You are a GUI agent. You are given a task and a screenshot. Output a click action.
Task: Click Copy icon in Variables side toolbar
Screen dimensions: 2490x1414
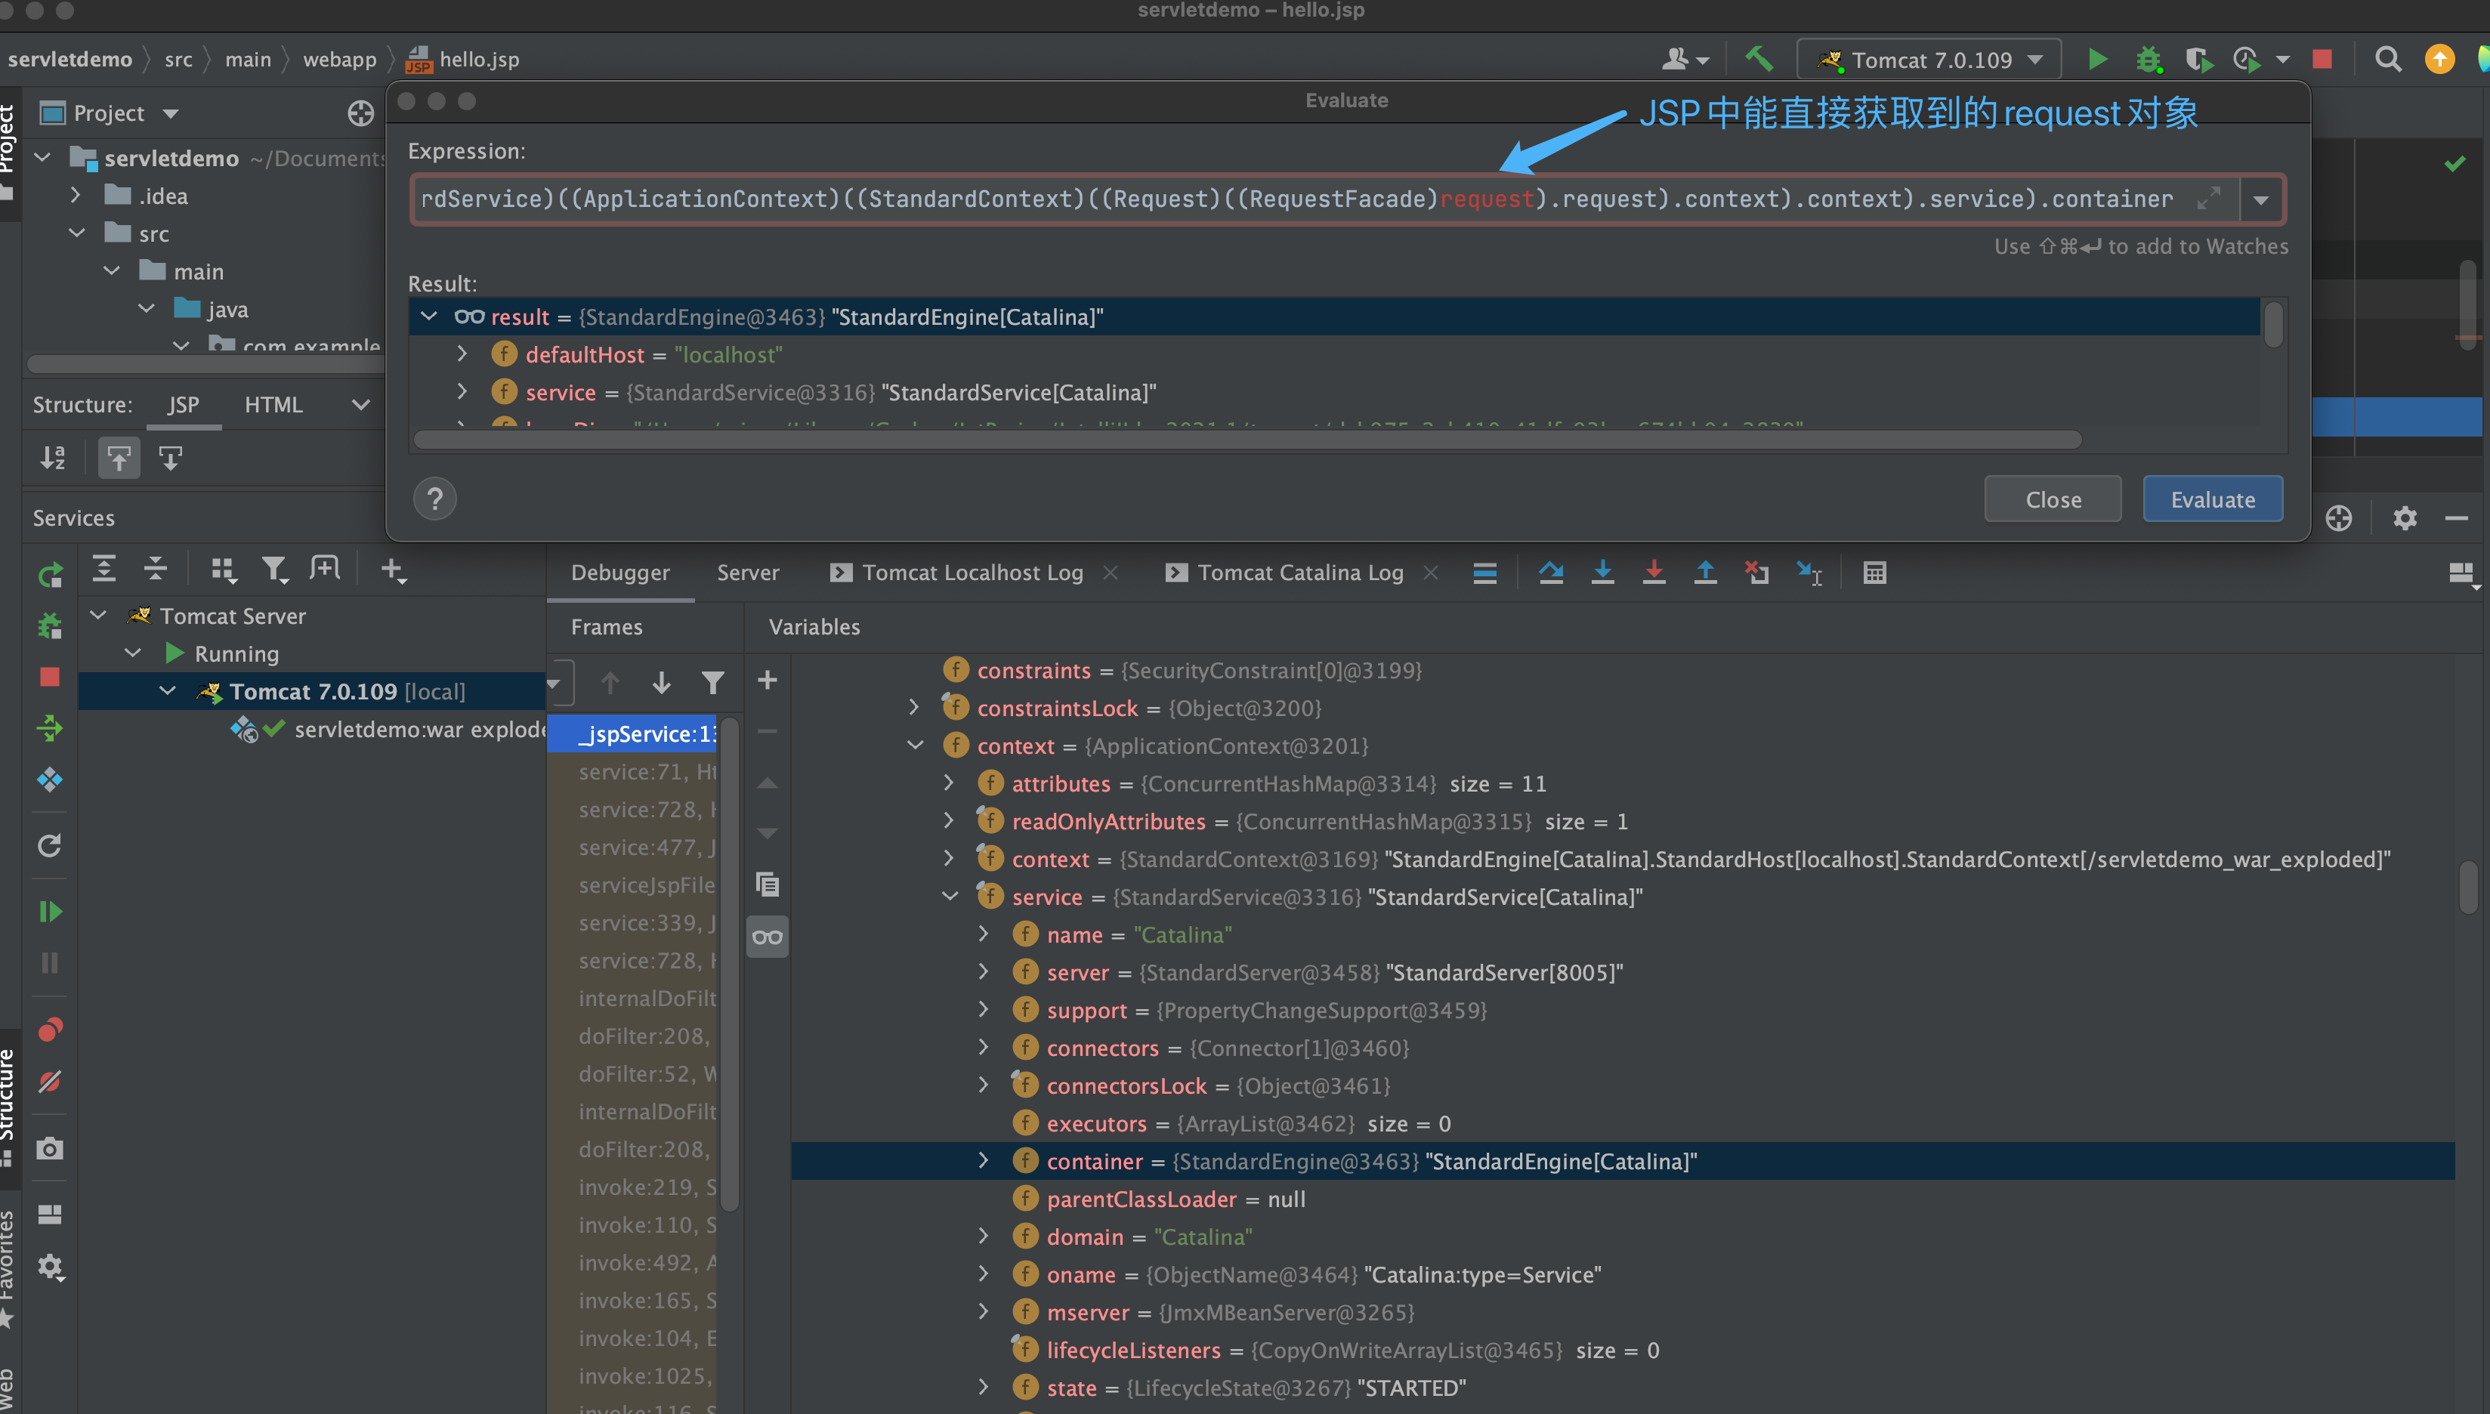tap(768, 884)
